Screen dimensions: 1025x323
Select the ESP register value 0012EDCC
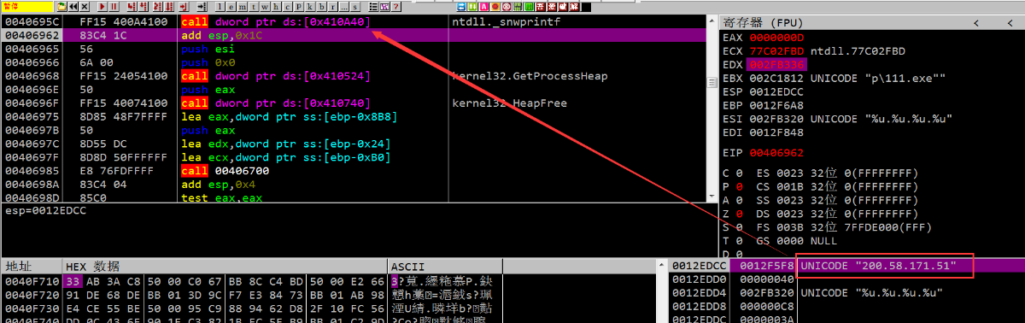(776, 91)
